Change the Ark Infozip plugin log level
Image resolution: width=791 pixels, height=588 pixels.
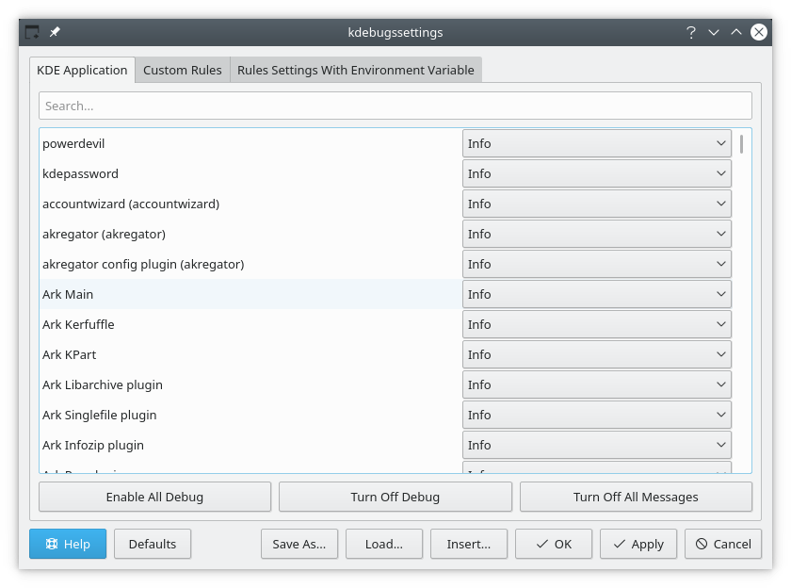point(596,446)
